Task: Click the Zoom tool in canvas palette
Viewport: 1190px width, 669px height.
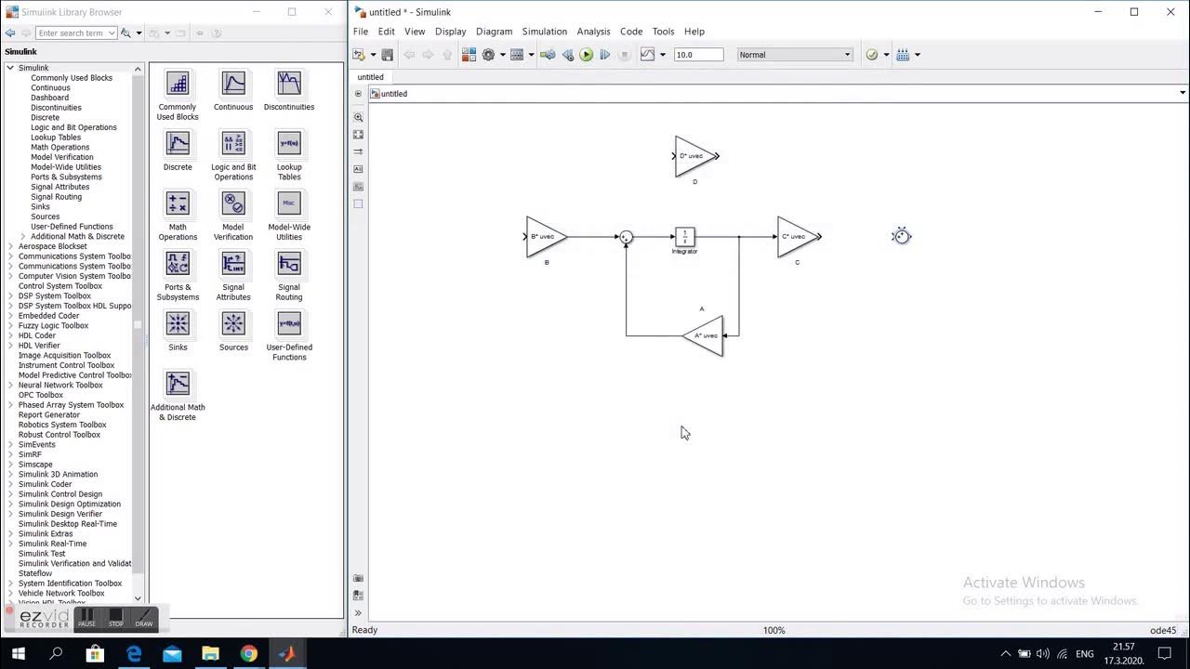Action: tap(359, 118)
